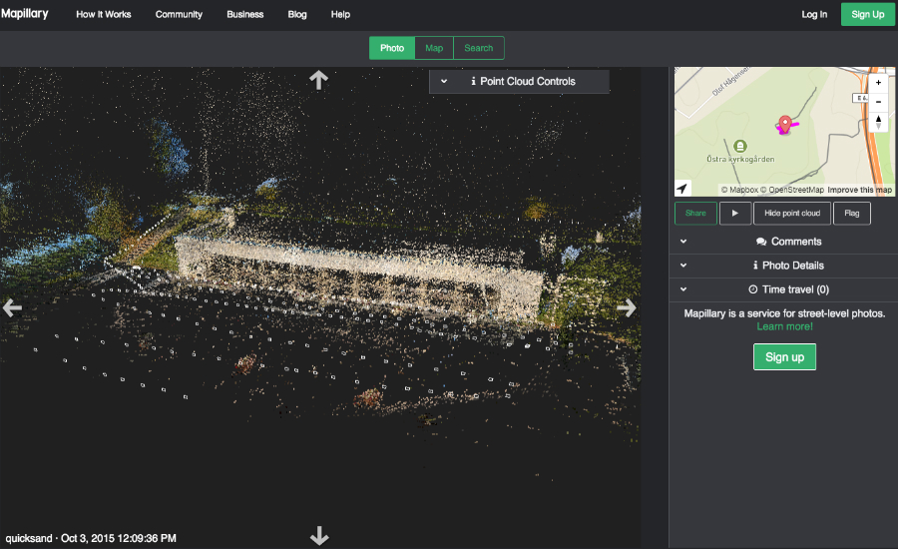Click the Improve this map link
This screenshot has height=549, width=898.
(859, 190)
